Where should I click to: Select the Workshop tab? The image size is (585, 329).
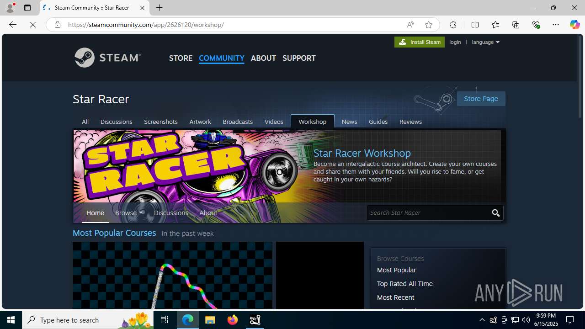tap(313, 122)
